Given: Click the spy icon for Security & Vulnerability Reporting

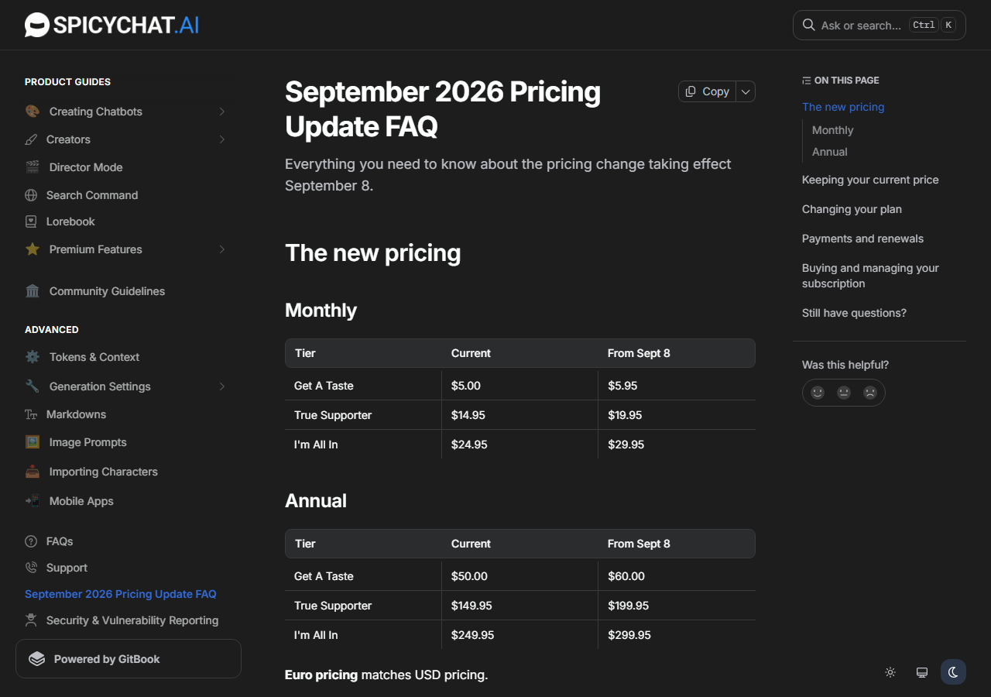Looking at the screenshot, I should 31,620.
